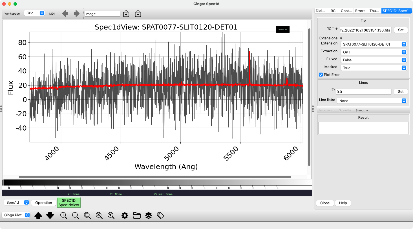Open the Operation menu button
Viewport: 413px width, 229px height.
(43, 203)
